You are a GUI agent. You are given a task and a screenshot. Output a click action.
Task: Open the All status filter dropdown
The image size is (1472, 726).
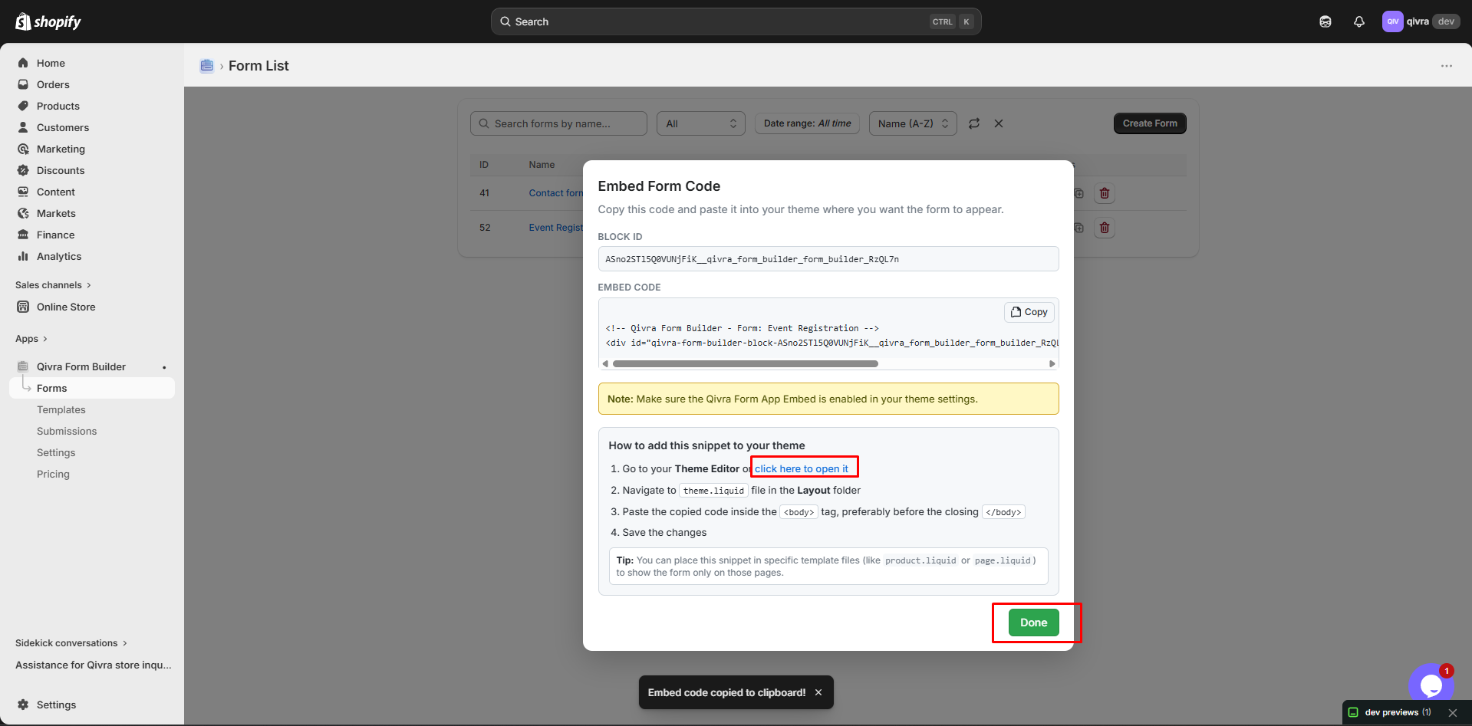(701, 123)
